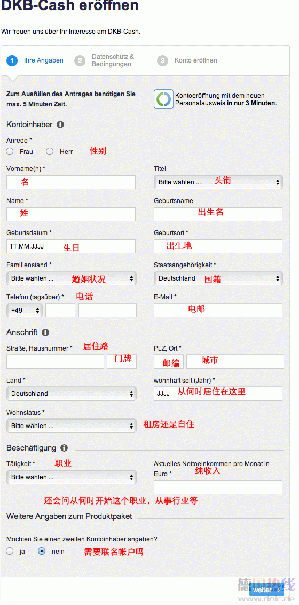Open the +49 phone country code dropdown
This screenshot has height=605, width=299.
pos(24,310)
